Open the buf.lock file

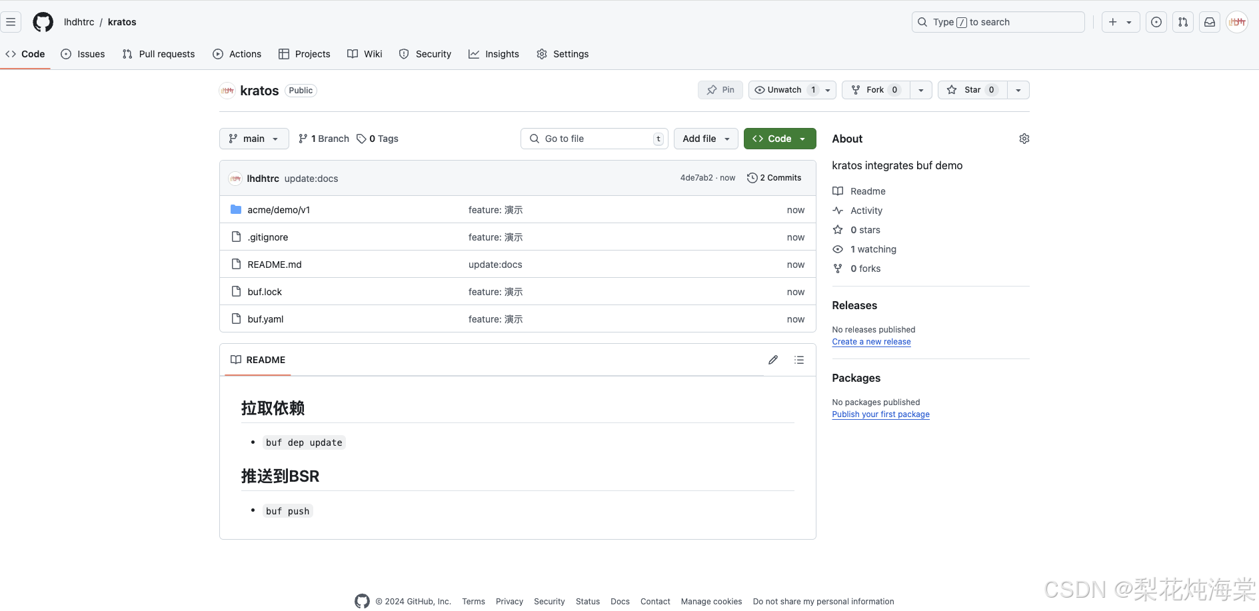coord(265,292)
